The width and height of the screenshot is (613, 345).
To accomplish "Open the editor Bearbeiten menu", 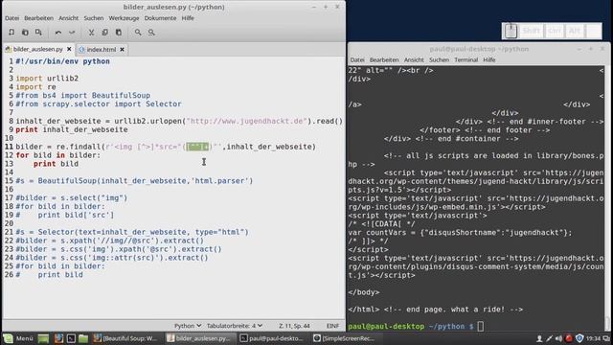I will (x=38, y=18).
